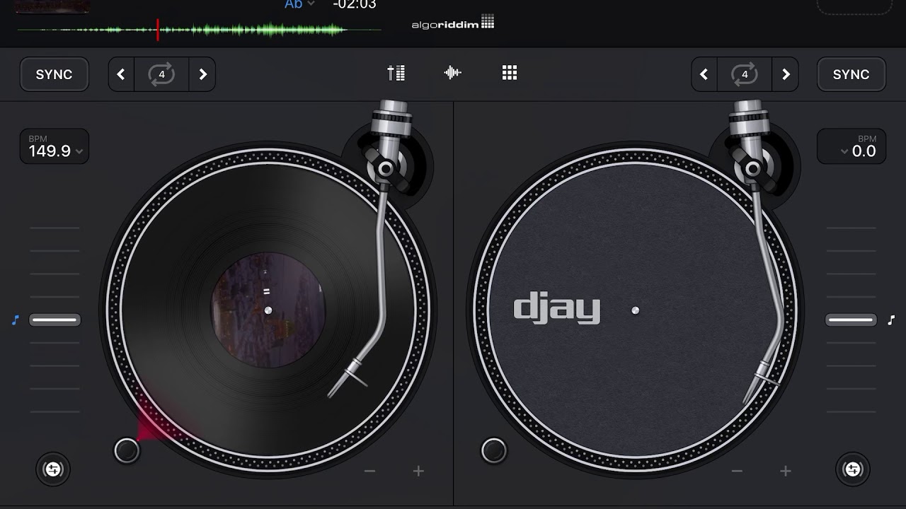Screen dimensions: 906x509
Task: Nudge left deck pitch bend minus
Action: pos(369,471)
